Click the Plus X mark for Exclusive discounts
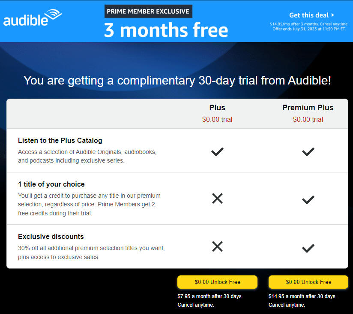353x314 pixels. point(217,246)
